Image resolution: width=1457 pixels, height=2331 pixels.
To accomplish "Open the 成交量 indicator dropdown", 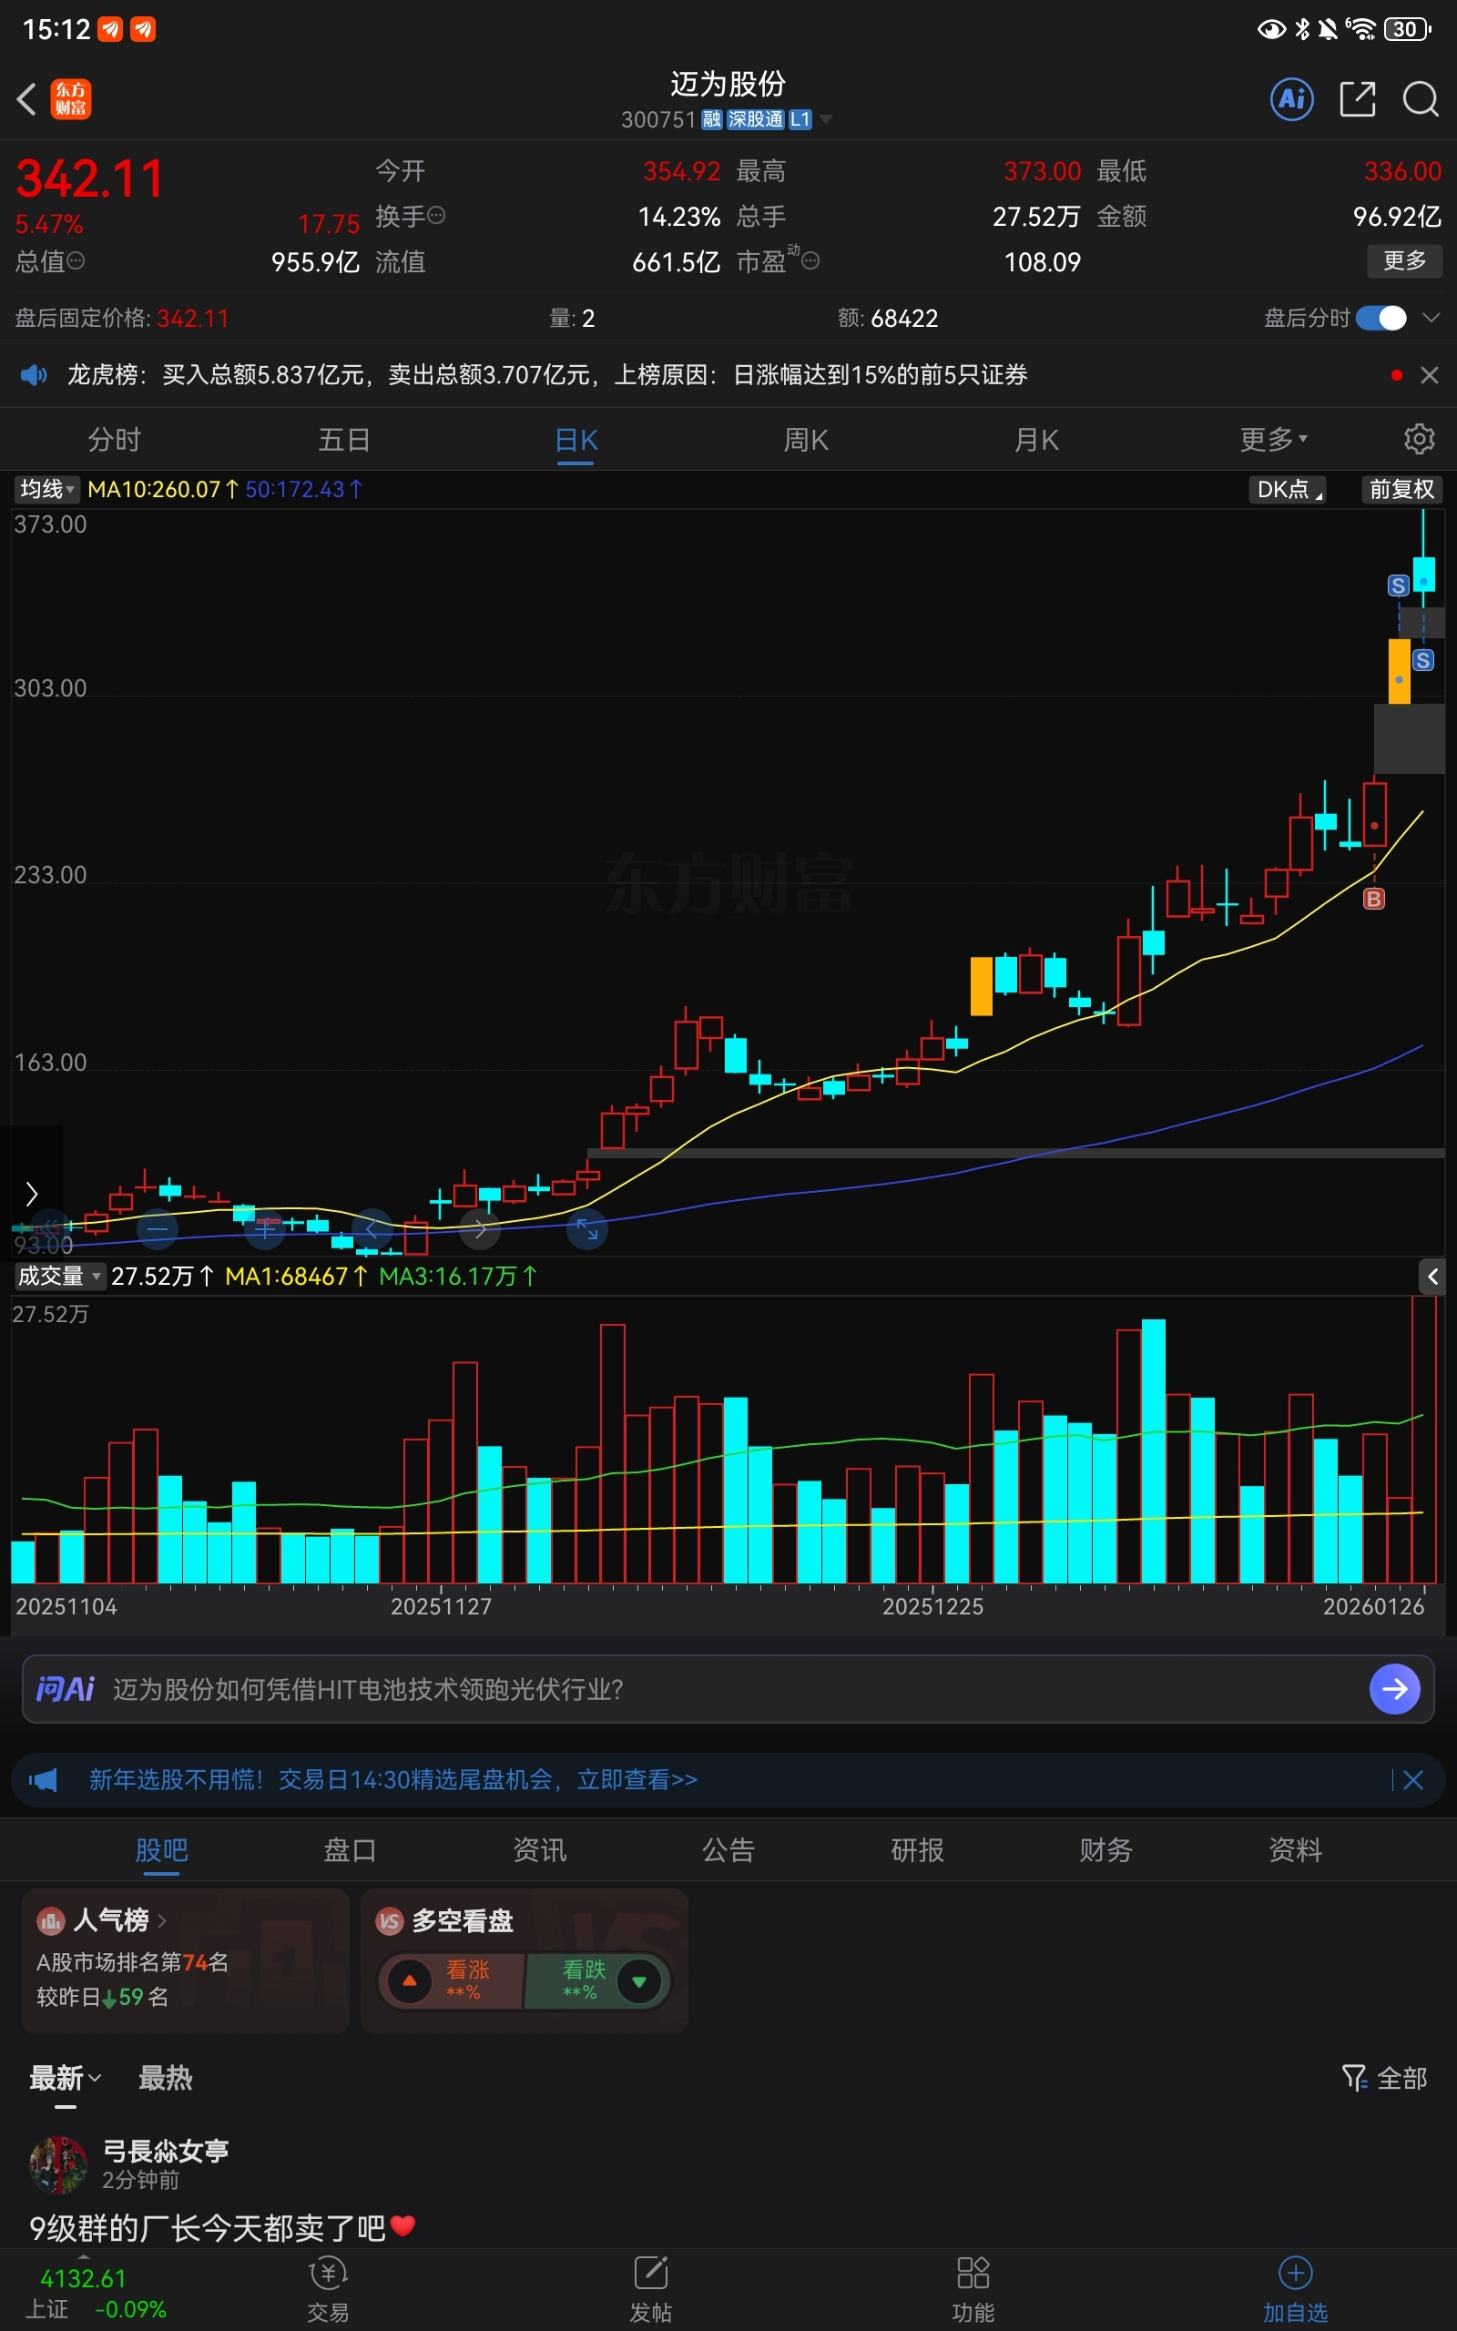I will (59, 1277).
